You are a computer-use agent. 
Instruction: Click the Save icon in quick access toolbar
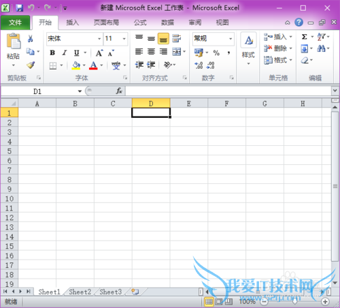click(20, 8)
